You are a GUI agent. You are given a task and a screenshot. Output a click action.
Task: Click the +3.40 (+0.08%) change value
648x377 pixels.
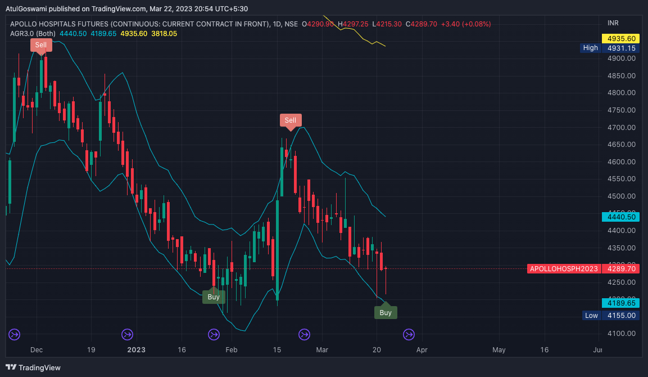tap(466, 24)
